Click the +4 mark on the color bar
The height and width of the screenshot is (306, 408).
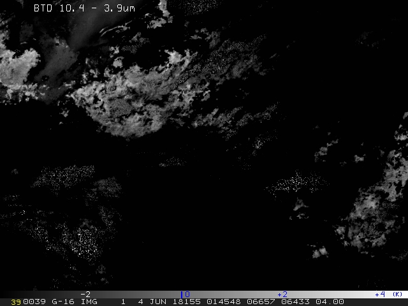pyautogui.click(x=380, y=294)
